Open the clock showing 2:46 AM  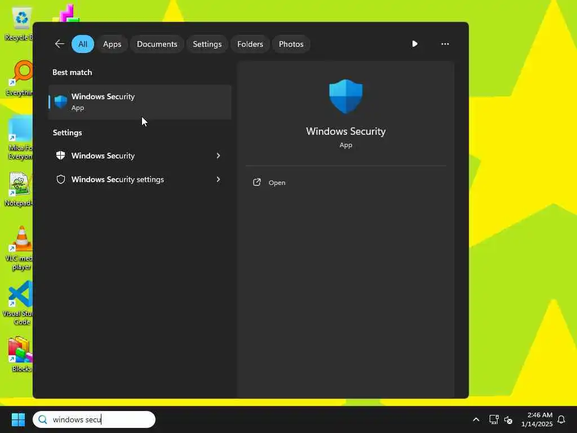coord(537,419)
